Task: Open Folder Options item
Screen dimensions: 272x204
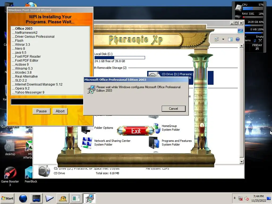Action: [x=104, y=128]
